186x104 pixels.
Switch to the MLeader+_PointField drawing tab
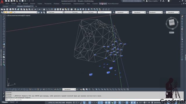click(24, 6)
